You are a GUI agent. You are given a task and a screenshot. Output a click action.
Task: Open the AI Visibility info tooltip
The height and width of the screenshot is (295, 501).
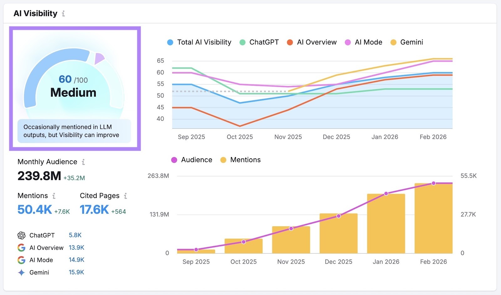[64, 13]
